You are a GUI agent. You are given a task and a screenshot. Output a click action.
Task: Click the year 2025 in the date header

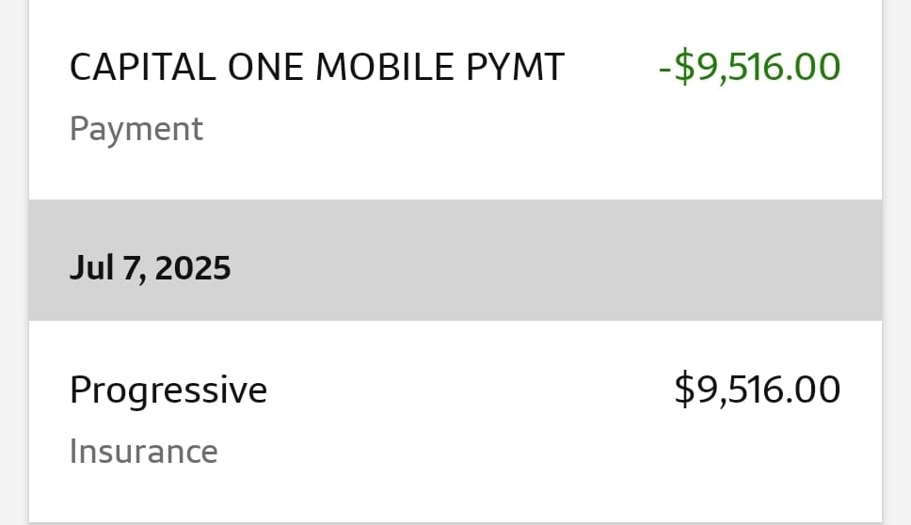193,269
